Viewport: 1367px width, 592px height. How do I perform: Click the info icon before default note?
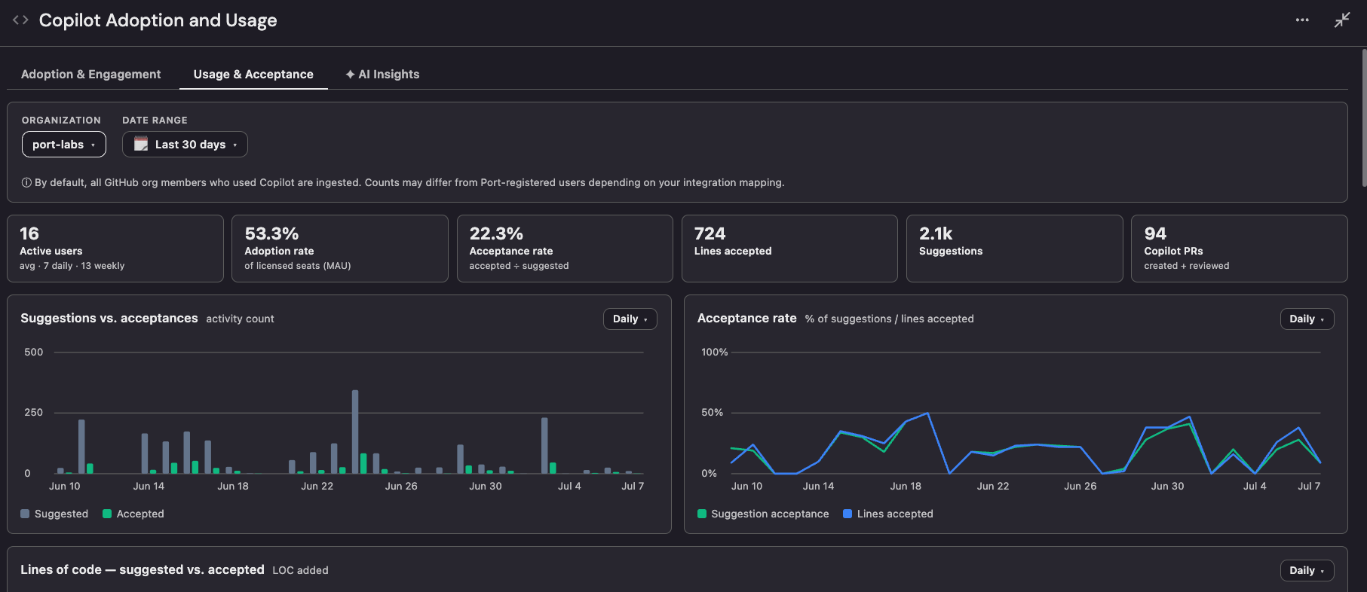26,182
